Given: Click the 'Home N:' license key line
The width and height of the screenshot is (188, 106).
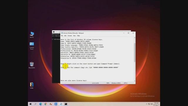Looking at the screenshot, I should pyautogui.click(x=76, y=43).
